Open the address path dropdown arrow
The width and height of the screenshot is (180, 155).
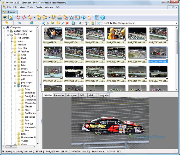pyautogui.click(x=177, y=23)
